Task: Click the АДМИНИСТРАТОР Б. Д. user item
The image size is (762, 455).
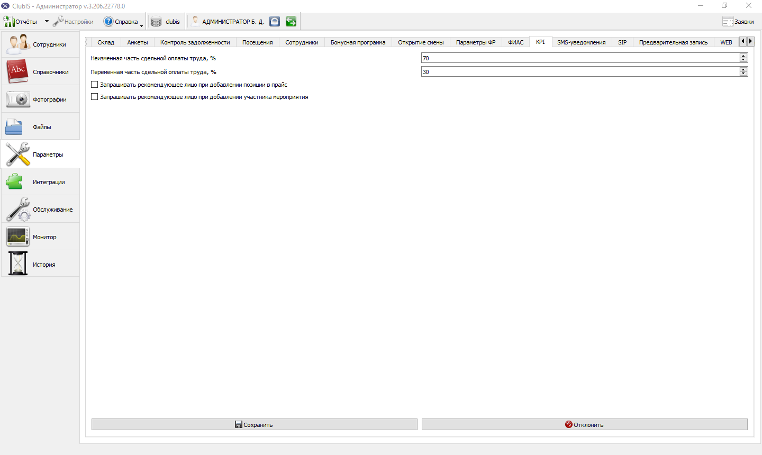Action: click(228, 22)
